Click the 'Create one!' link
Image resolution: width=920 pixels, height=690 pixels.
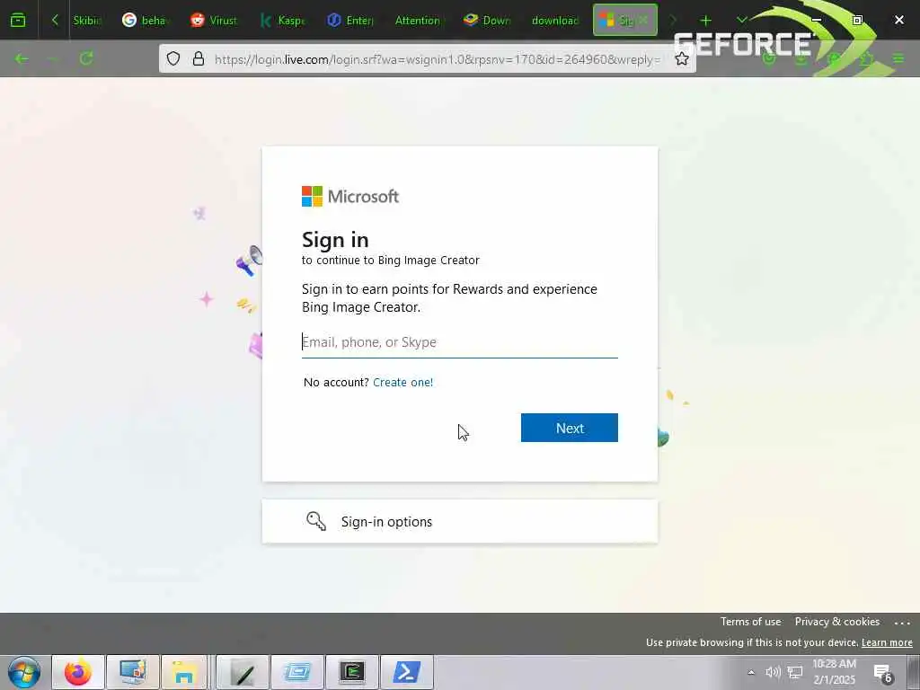click(402, 383)
